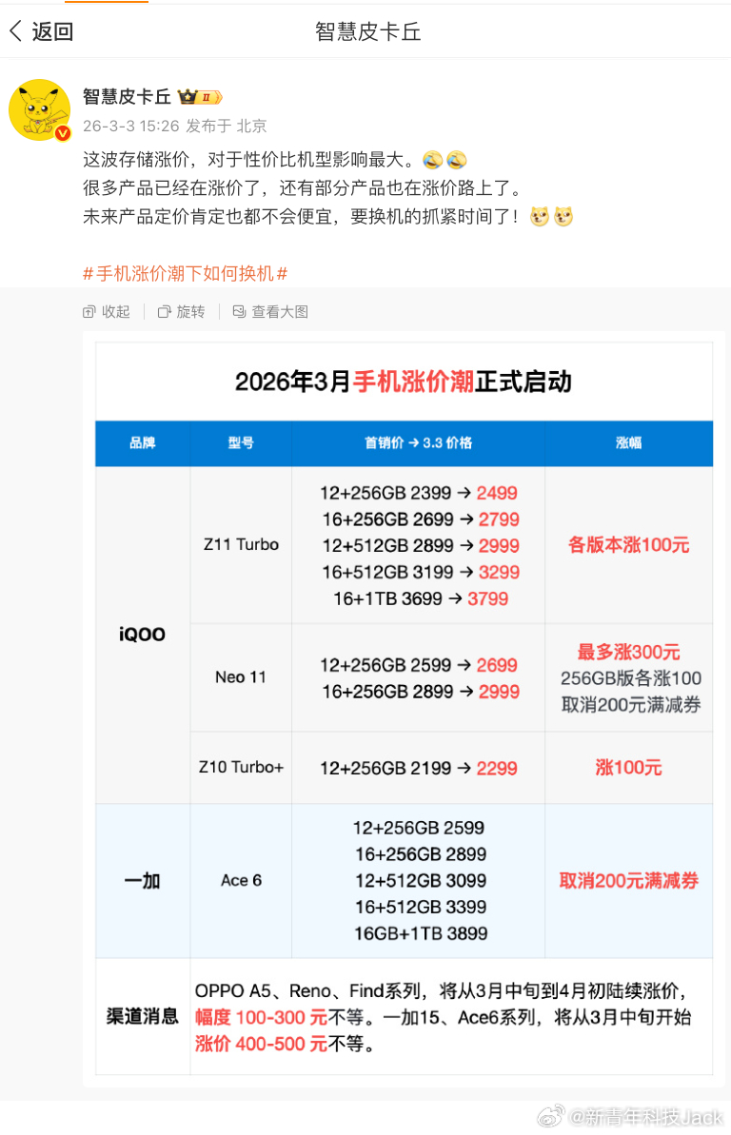The width and height of the screenshot is (731, 1135).
Task: Click the 16+256GB 2699 → 2799 price row
Action: pyautogui.click(x=421, y=519)
